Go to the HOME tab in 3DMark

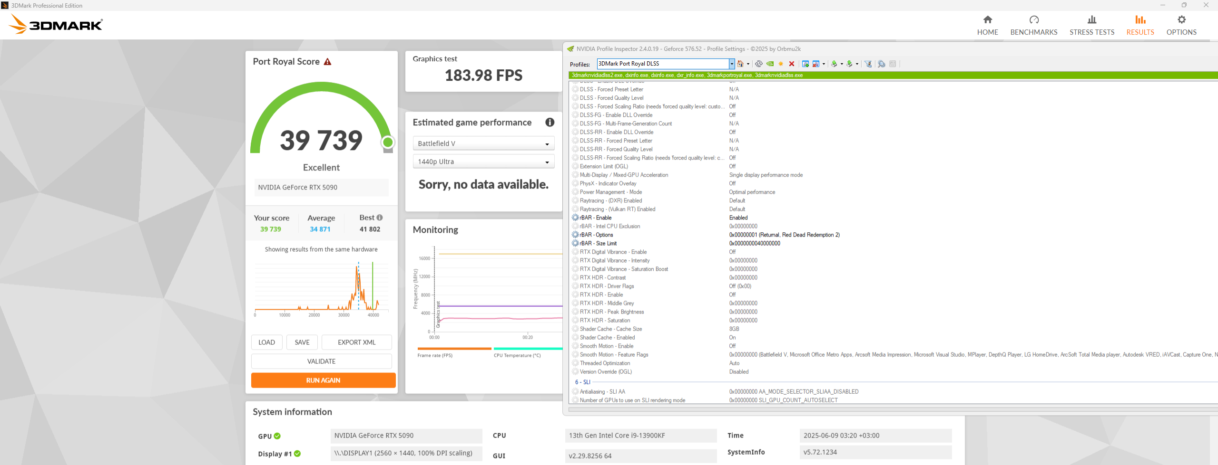988,25
